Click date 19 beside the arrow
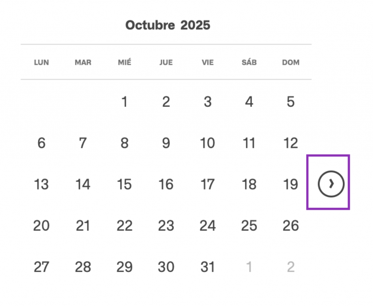The height and width of the screenshot is (306, 373). coord(290,185)
